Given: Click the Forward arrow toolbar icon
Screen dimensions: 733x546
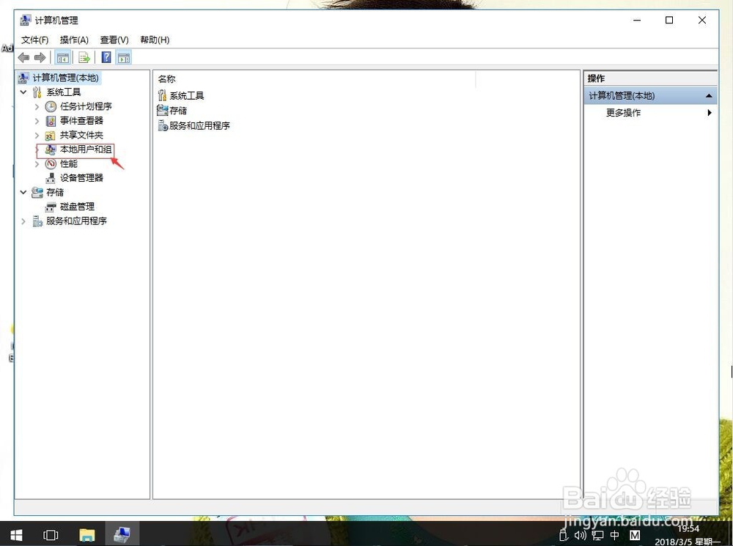Looking at the screenshot, I should click(x=40, y=57).
